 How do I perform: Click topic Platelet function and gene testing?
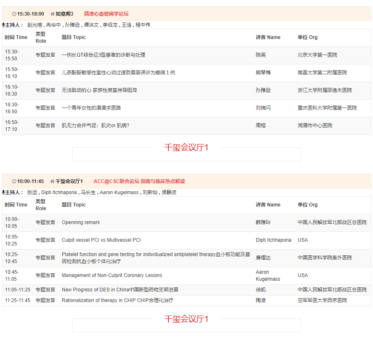point(156,258)
